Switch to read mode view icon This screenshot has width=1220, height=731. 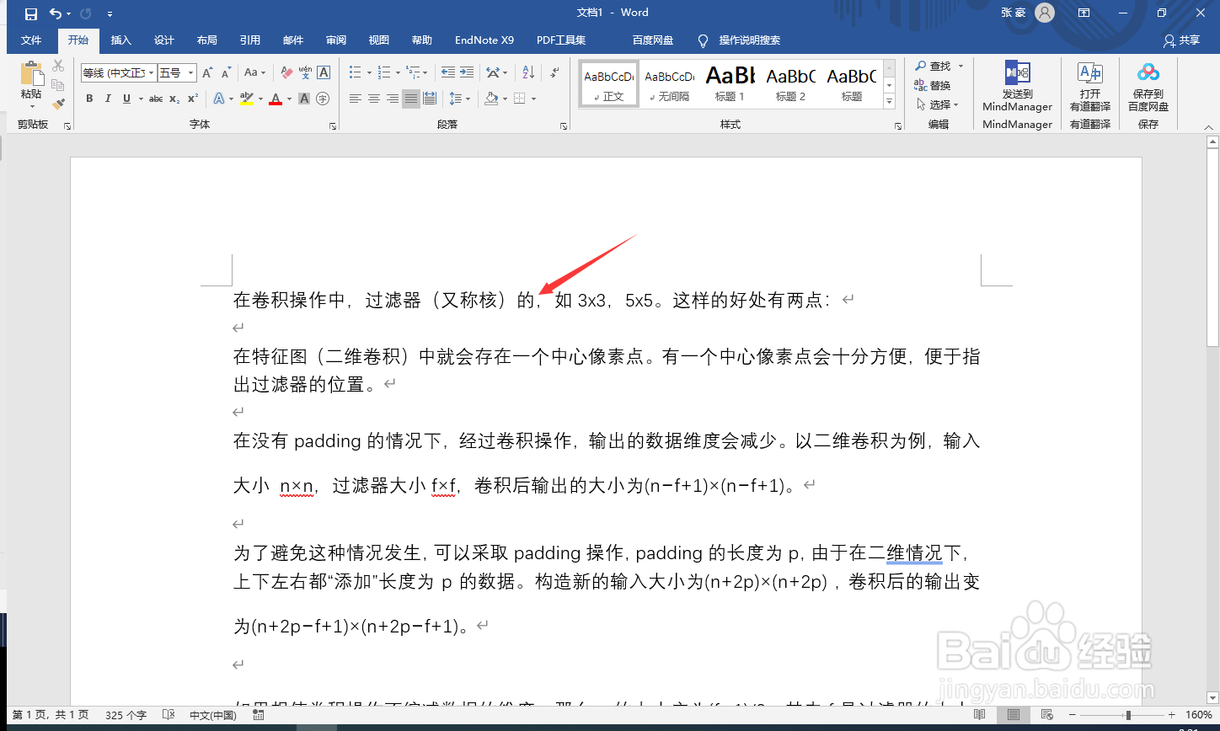(981, 715)
